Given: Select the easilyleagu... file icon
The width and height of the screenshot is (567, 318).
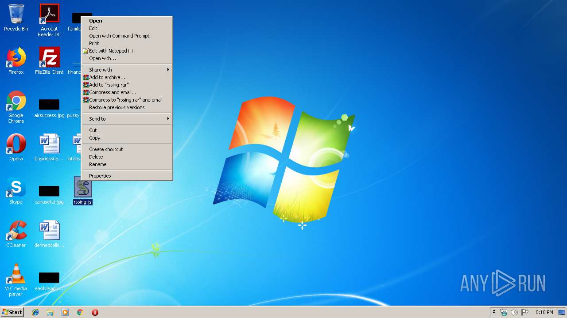Looking at the screenshot, I should coord(49,282).
